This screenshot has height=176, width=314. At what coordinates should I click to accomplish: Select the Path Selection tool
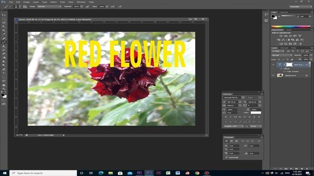(x=3, y=77)
